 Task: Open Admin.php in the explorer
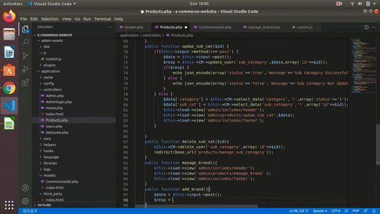point(55,96)
